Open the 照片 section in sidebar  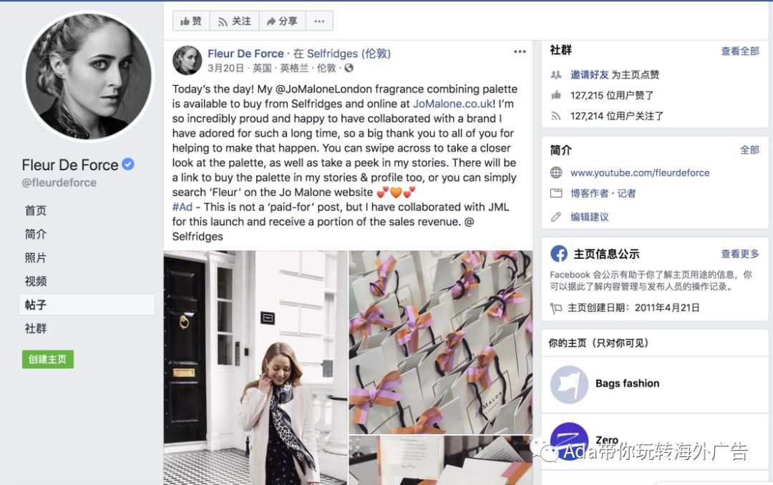click(36, 258)
